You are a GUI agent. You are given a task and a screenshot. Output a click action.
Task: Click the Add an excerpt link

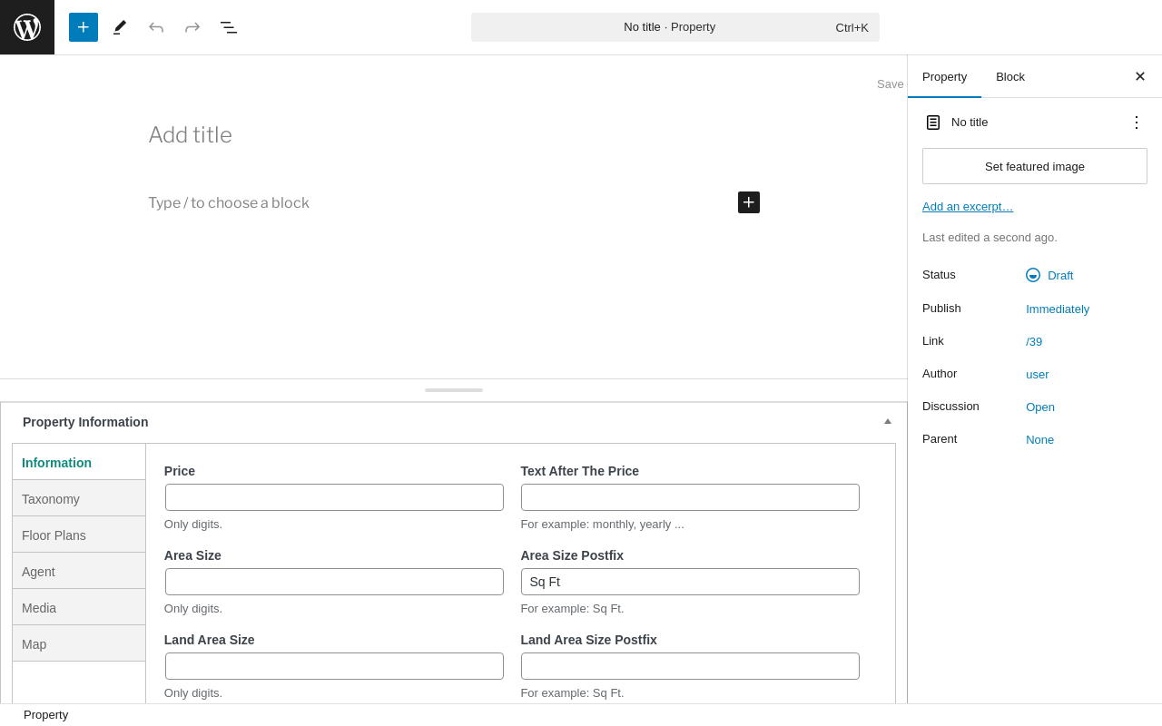point(968,206)
